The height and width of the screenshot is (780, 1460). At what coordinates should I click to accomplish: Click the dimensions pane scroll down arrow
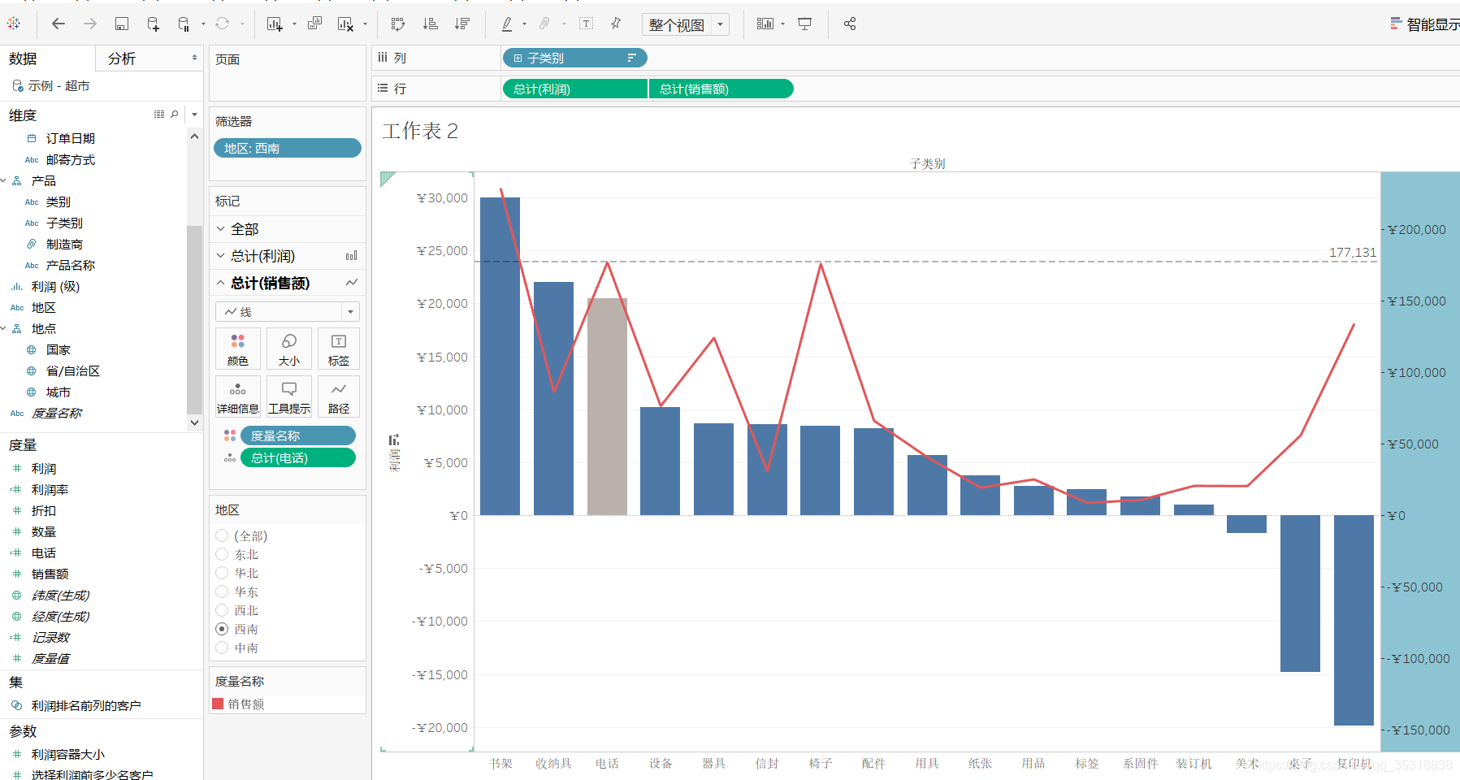[x=194, y=422]
